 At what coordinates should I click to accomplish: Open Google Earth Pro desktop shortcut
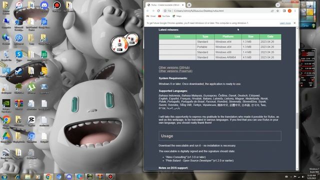[x=6, y=155]
